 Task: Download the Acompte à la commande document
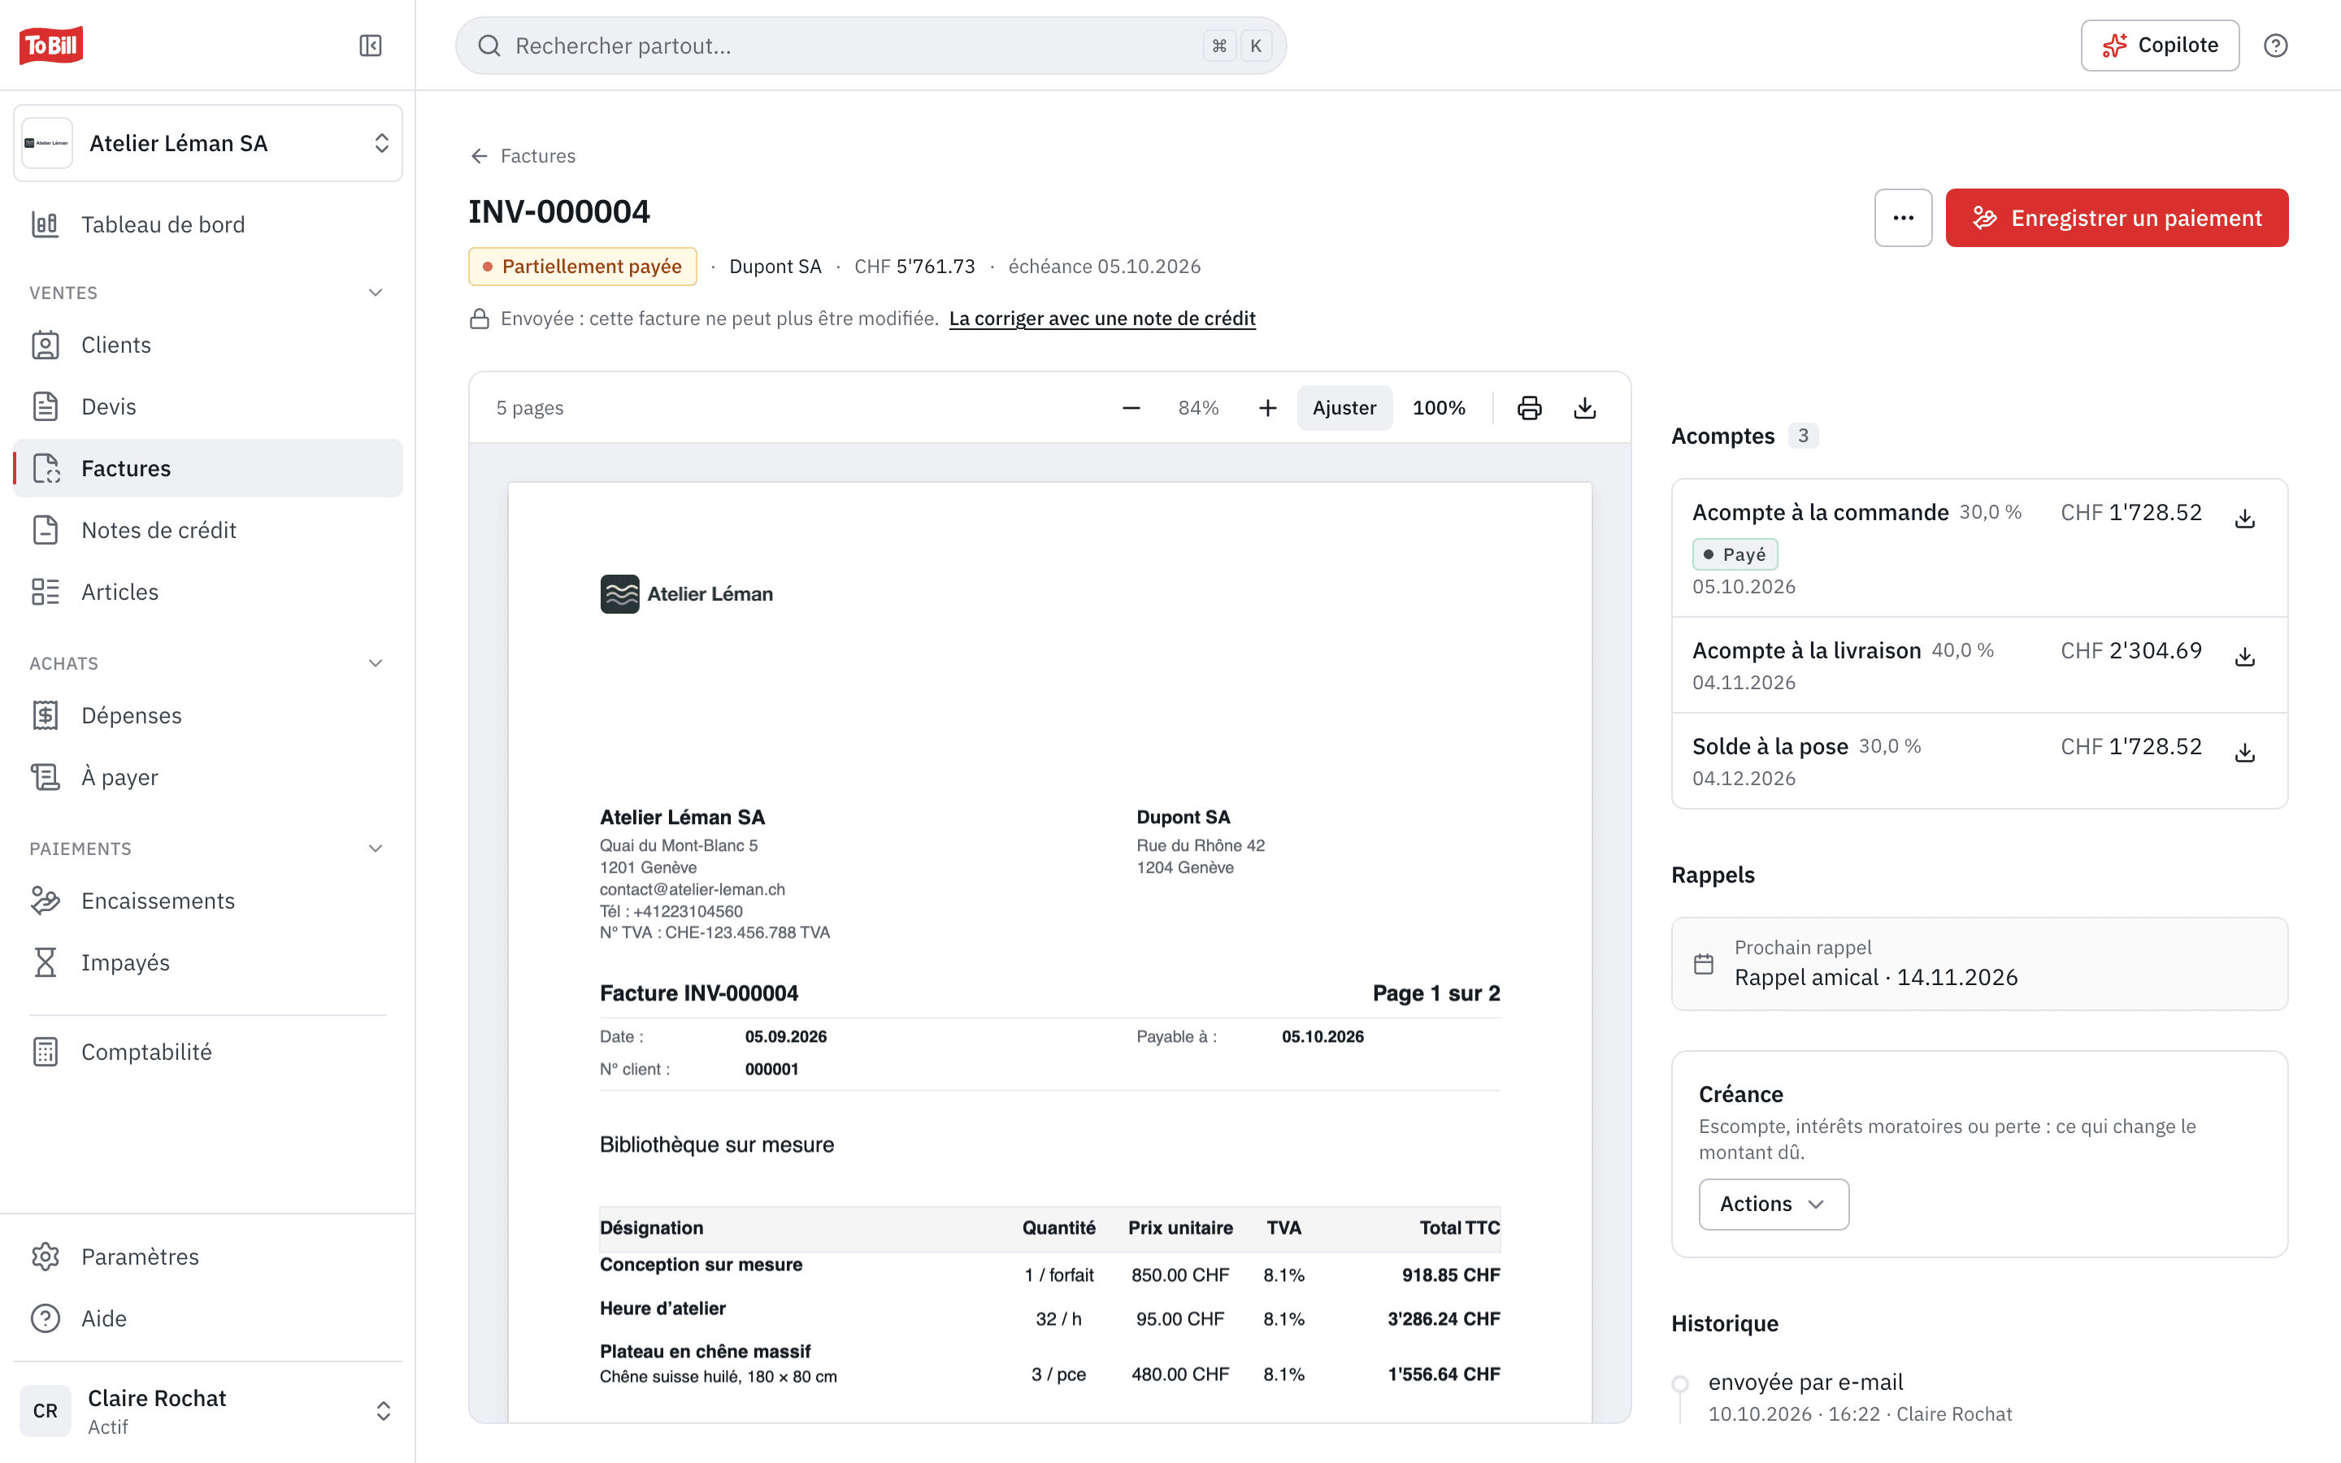(2244, 519)
